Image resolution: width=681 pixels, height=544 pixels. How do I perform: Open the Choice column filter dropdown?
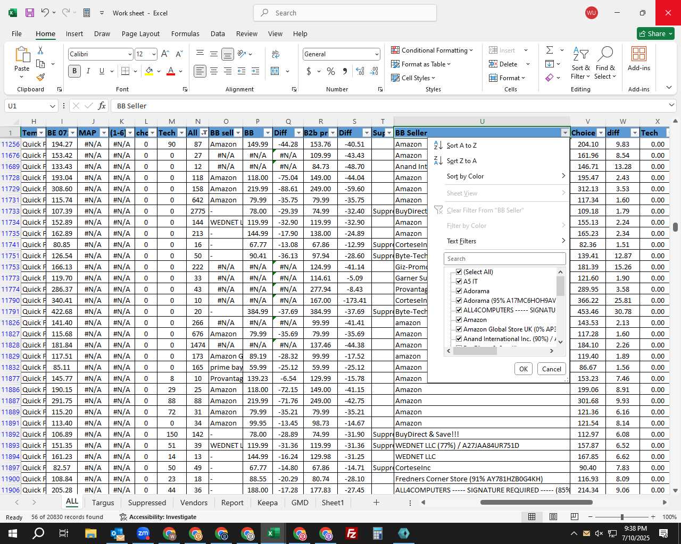pos(601,133)
